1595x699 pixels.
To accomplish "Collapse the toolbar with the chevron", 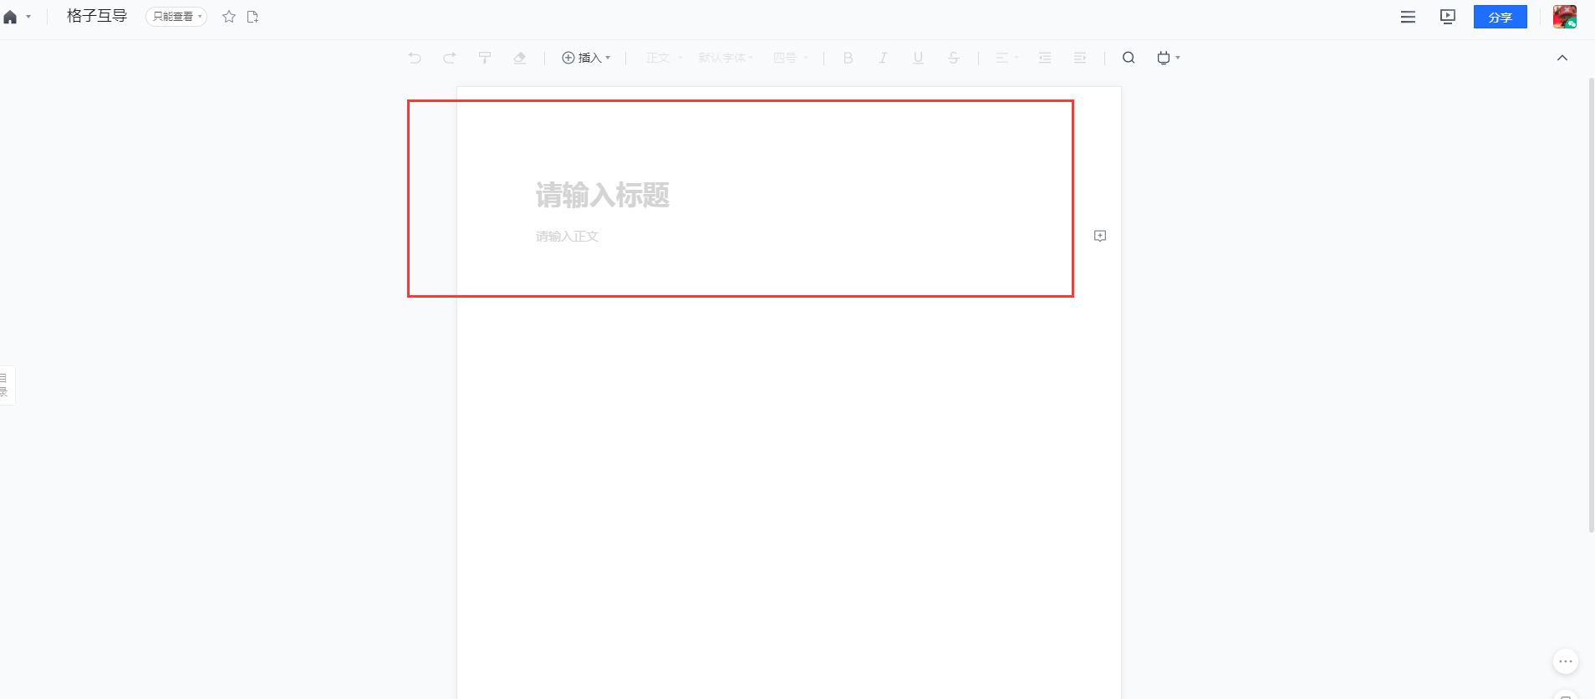I will (1562, 58).
